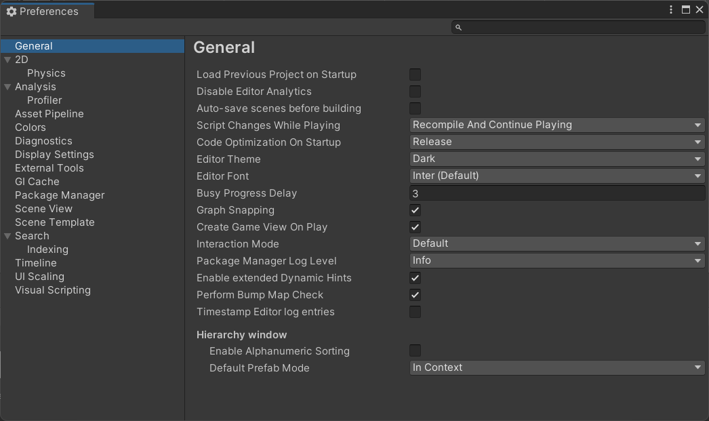Toggle Disable Editor Analytics checkbox
Image resolution: width=709 pixels, height=421 pixels.
pos(415,92)
